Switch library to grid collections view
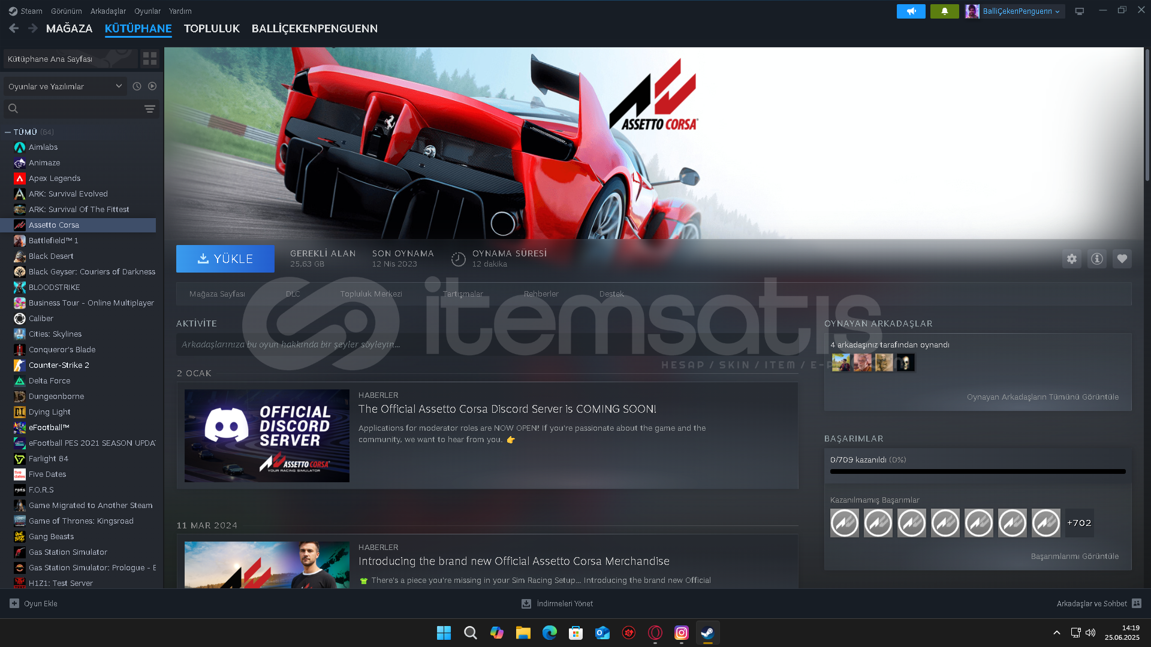1151x647 pixels. (x=150, y=59)
